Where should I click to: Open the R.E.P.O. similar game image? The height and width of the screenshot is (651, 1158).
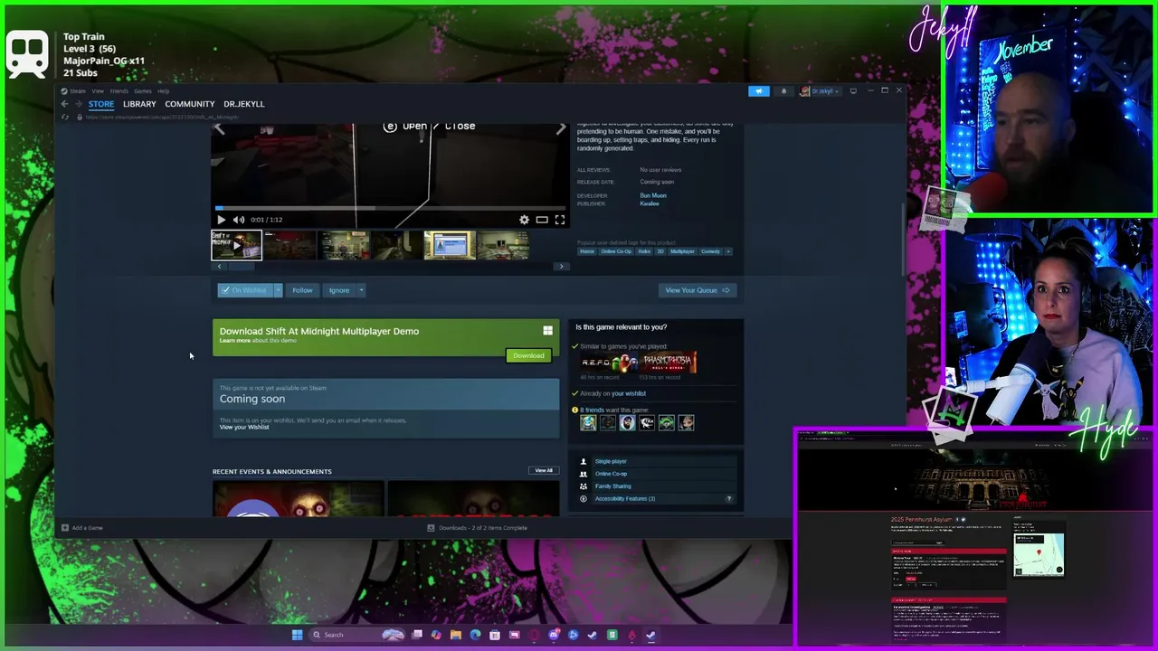(610, 363)
